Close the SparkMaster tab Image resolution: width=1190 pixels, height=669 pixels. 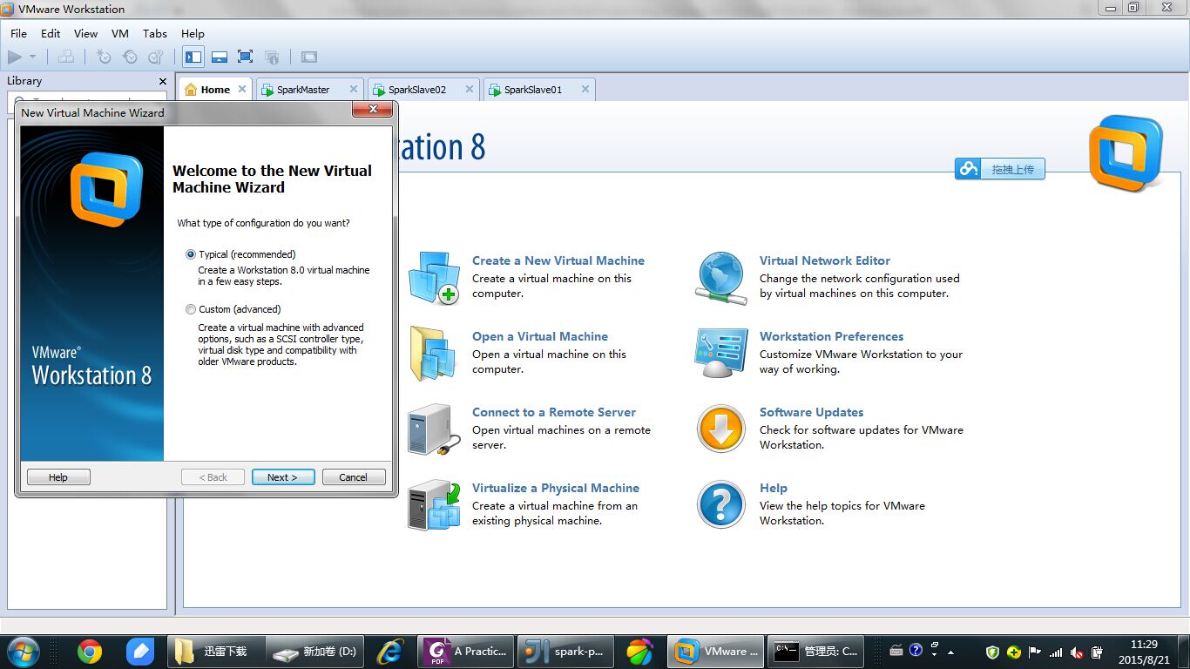pos(354,89)
